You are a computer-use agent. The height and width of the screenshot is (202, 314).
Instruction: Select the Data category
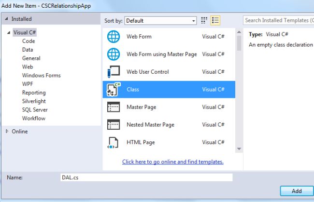28,50
